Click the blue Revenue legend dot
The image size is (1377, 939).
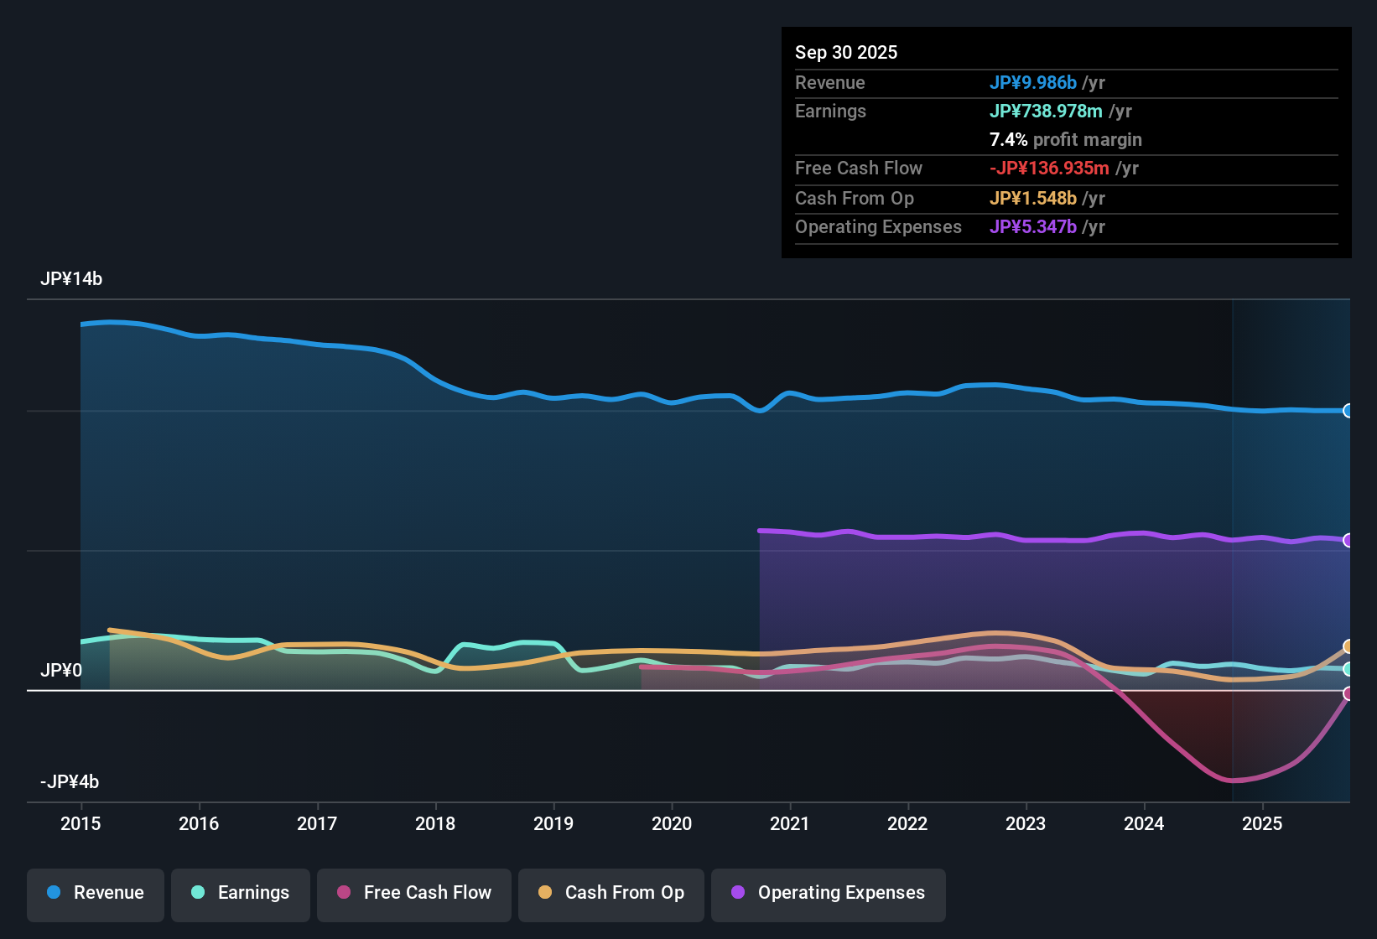coord(54,893)
